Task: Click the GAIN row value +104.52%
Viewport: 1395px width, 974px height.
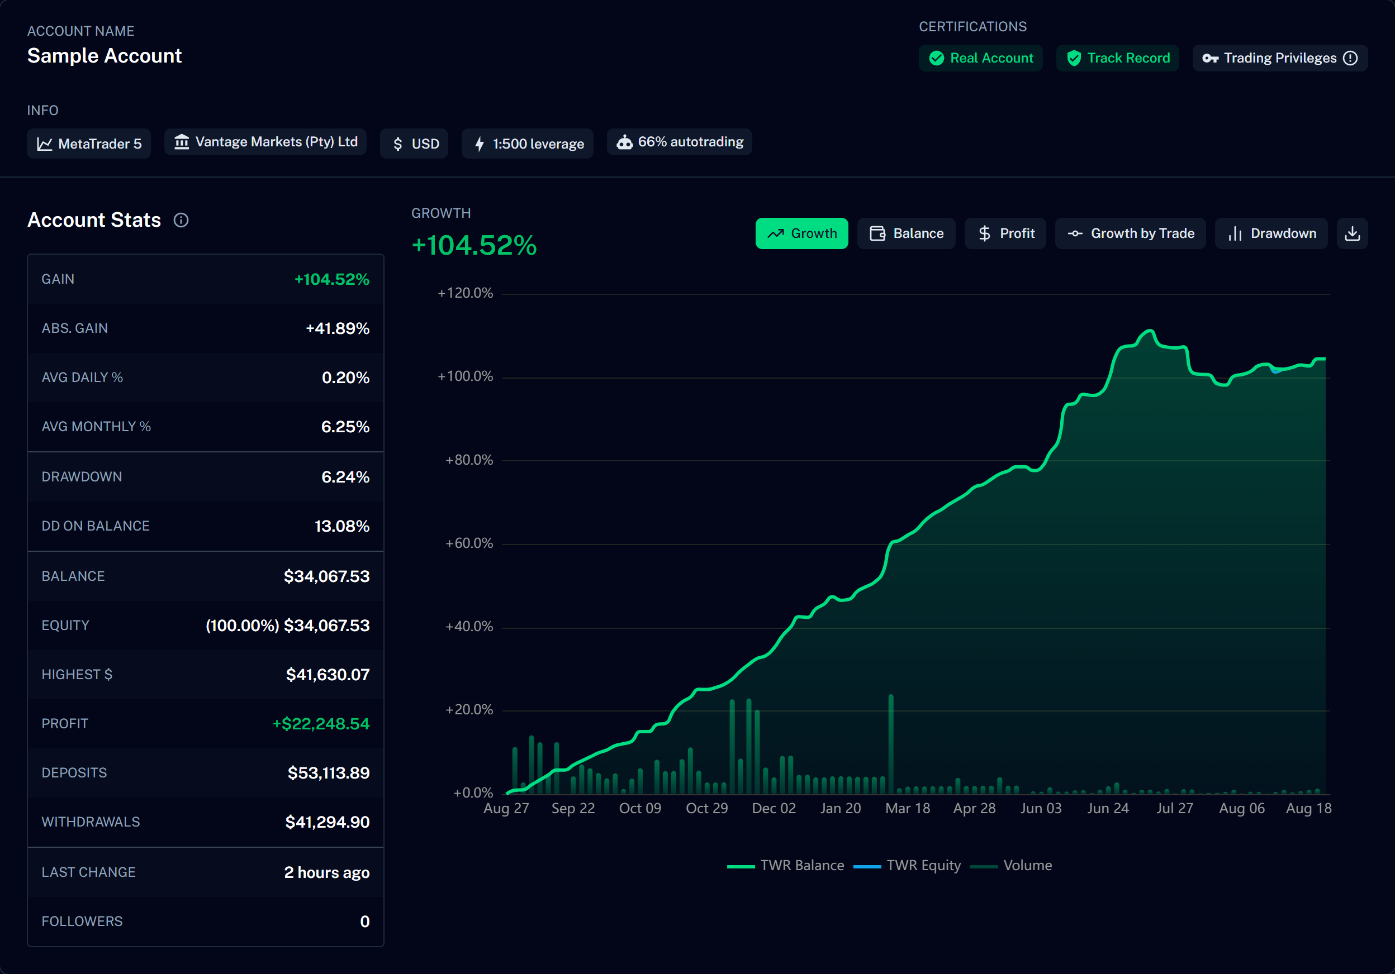Action: coord(332,279)
